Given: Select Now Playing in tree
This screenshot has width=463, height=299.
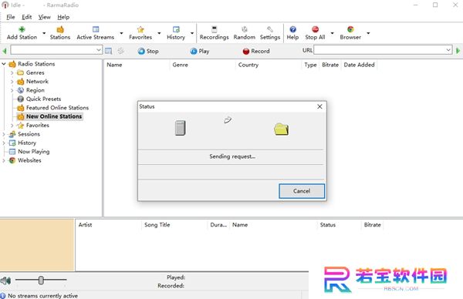Looking at the screenshot, I should [x=34, y=152].
